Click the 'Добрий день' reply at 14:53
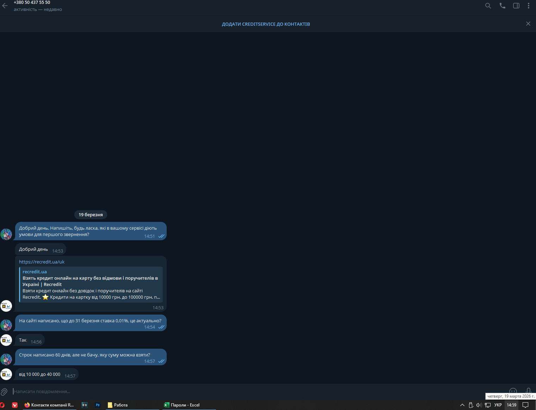 click(41, 249)
